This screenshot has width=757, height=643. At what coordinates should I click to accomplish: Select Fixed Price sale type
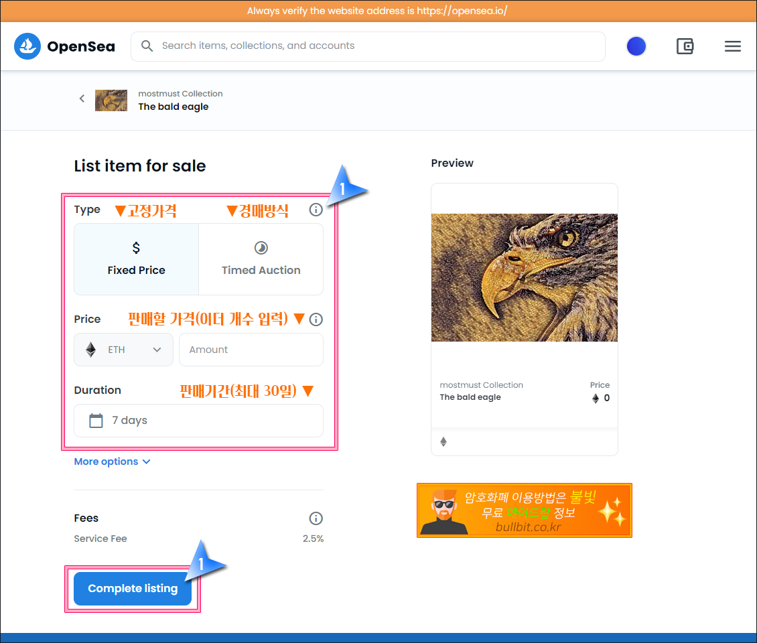point(136,259)
